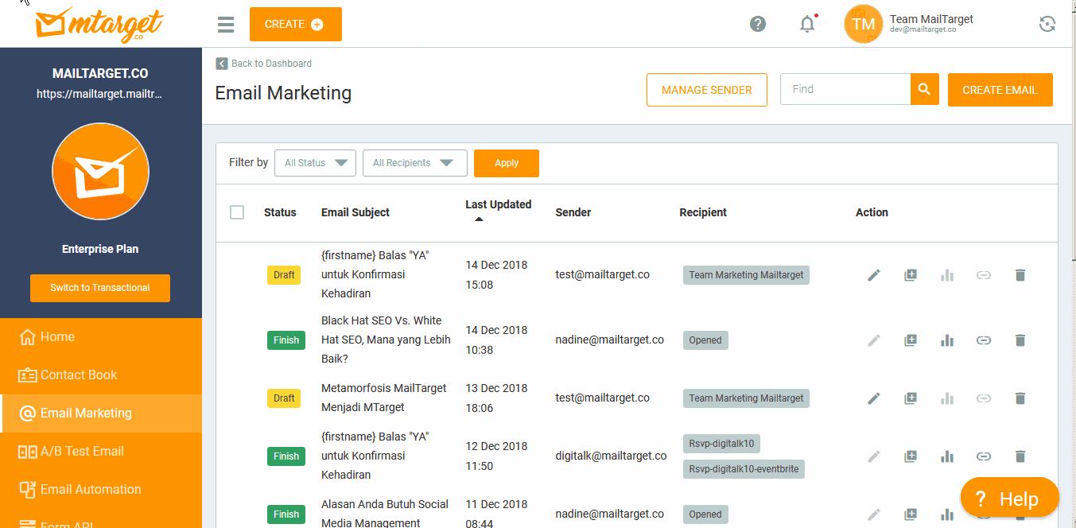
Task: Click 'Metamorfosis MailTarget Menjadi MTarget' subject
Action: coord(384,398)
